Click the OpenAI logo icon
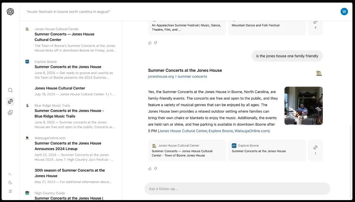Viewport: 355px width, 202px height. tap(10, 12)
